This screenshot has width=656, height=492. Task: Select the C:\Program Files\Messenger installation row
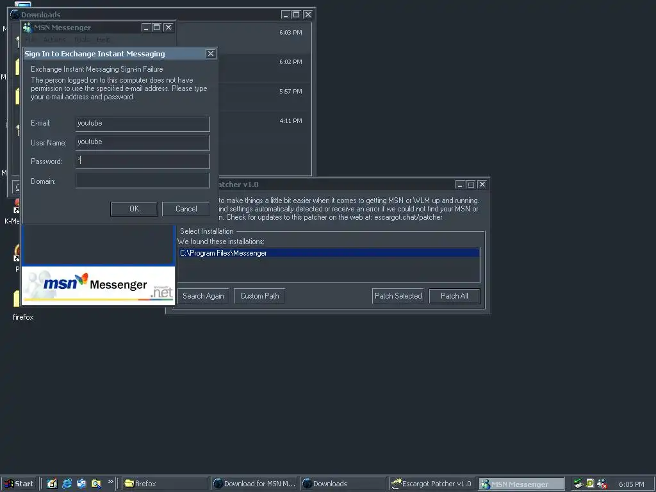(329, 252)
